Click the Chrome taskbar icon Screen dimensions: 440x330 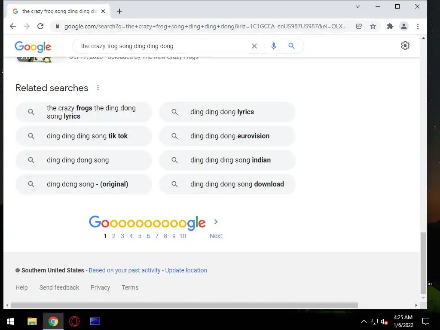click(53, 321)
